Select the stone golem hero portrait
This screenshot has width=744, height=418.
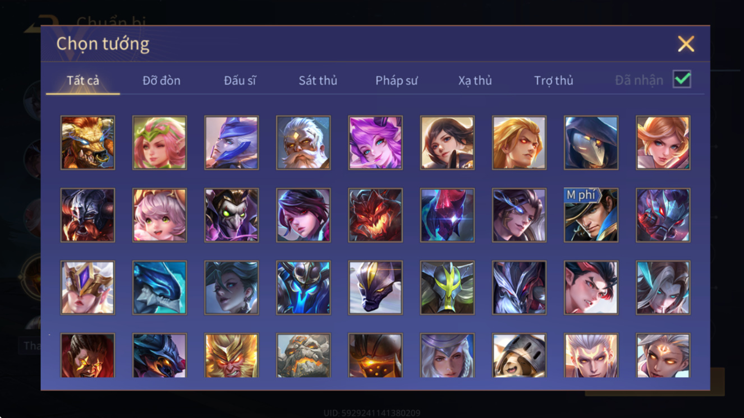tap(304, 356)
